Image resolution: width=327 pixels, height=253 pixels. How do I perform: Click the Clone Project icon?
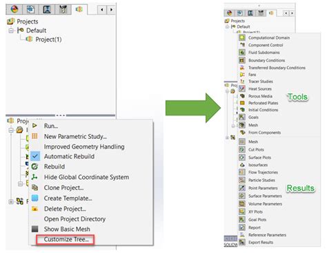coord(34,187)
